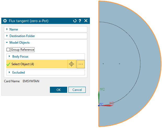
Task: Enable the Group Reference checkbox
Action: [8, 50]
